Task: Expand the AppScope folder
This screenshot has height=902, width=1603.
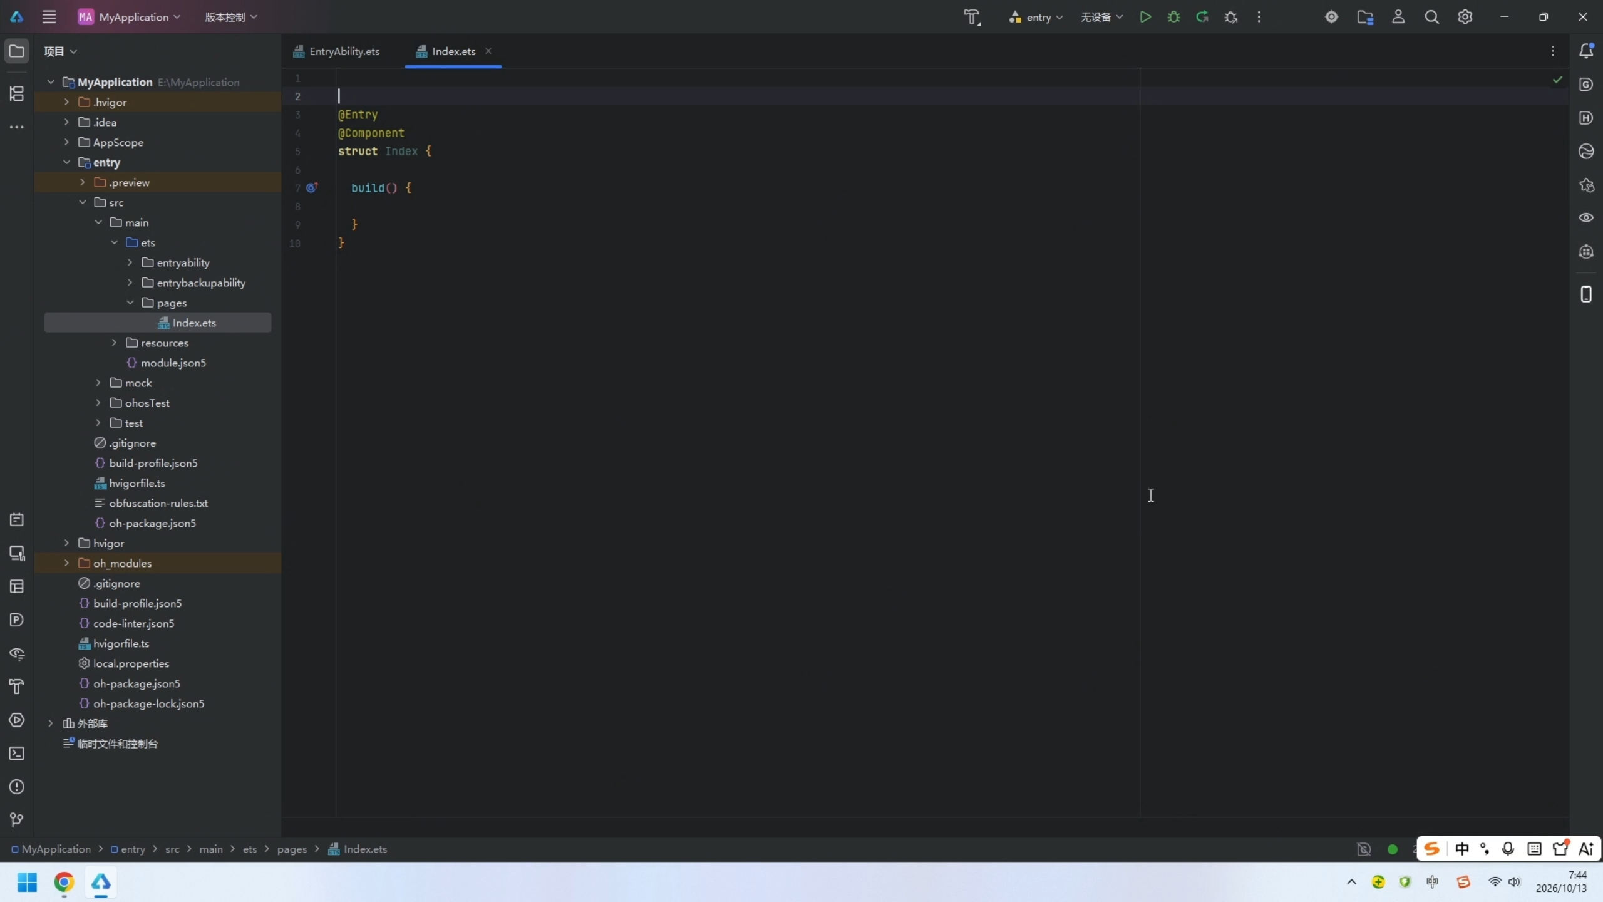Action: [x=66, y=142]
